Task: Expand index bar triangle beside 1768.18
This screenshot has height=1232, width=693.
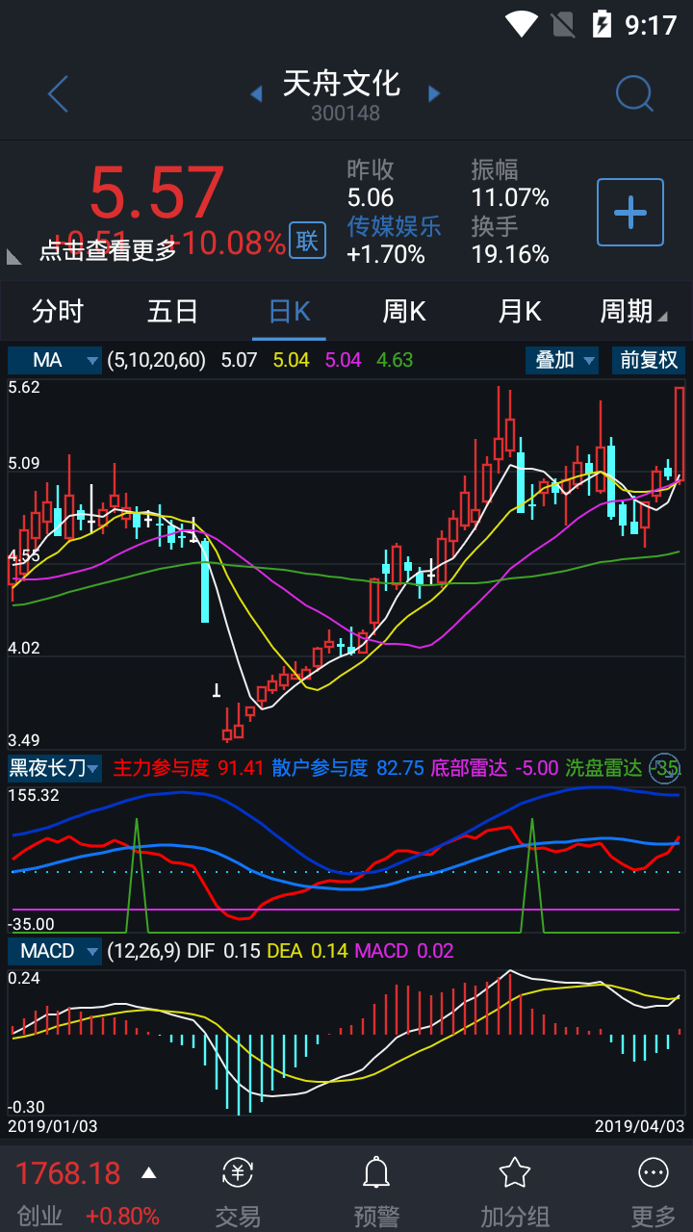Action: pyautogui.click(x=148, y=1173)
